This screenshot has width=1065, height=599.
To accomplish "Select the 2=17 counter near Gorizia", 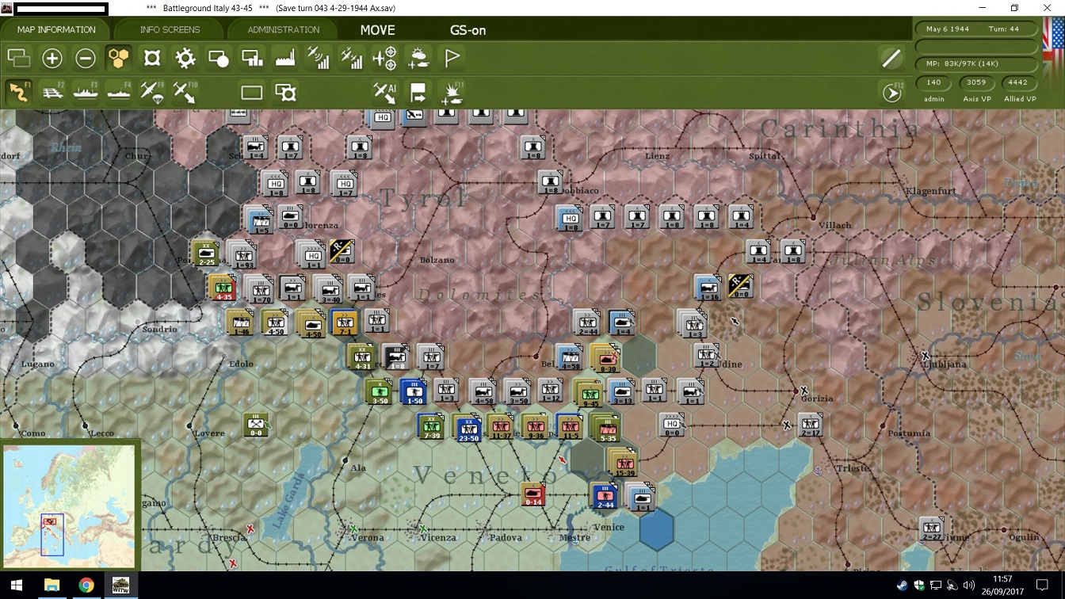I will point(810,425).
